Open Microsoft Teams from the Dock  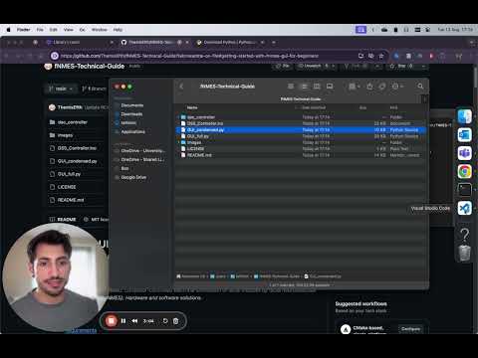pos(464,153)
